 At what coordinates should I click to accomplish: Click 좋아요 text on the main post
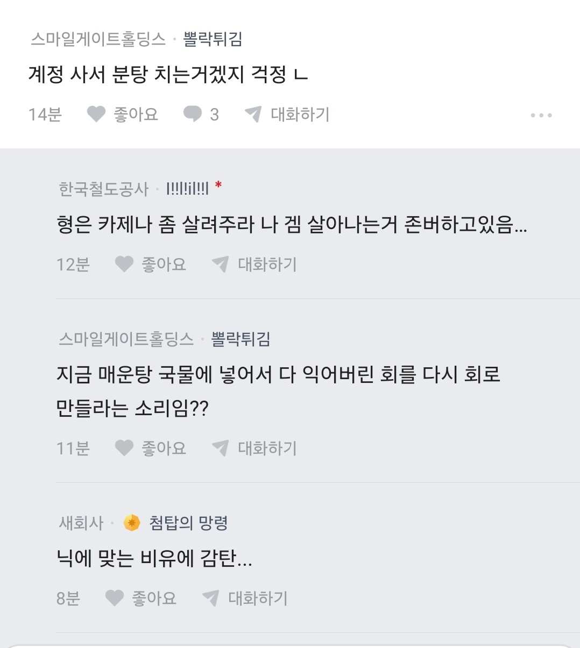(136, 114)
